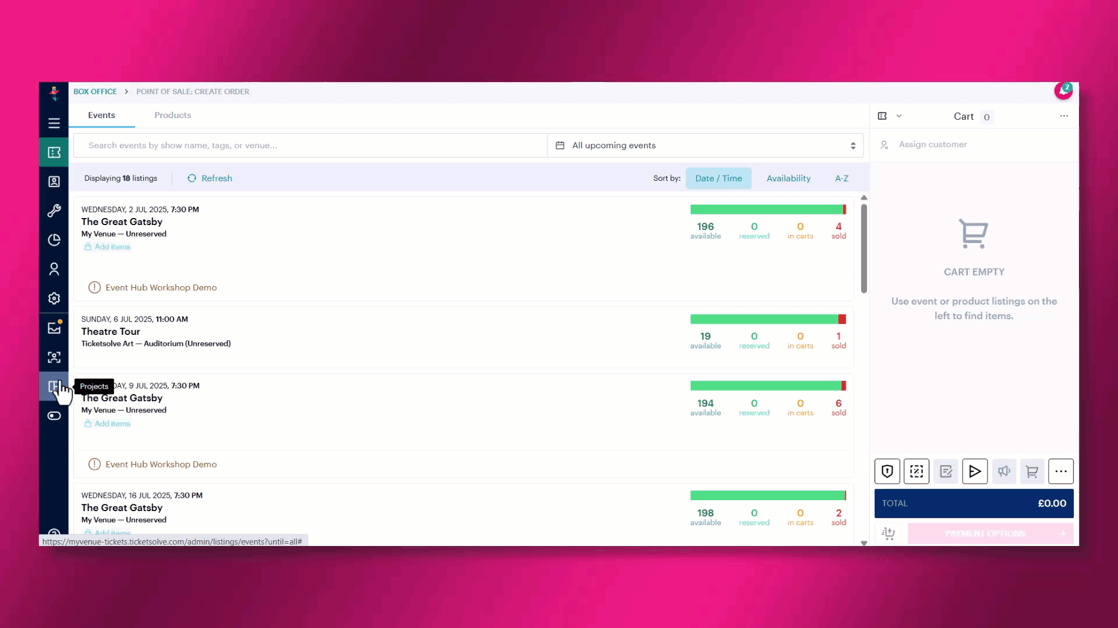The height and width of the screenshot is (628, 1118).
Task: Select The Great Gatsby on Wednesday 16 Jul
Action: (122, 508)
